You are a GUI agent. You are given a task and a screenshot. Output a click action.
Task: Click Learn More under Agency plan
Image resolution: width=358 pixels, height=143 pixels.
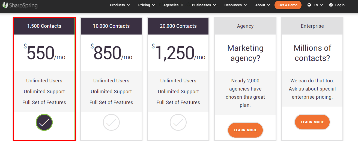coord(245,130)
